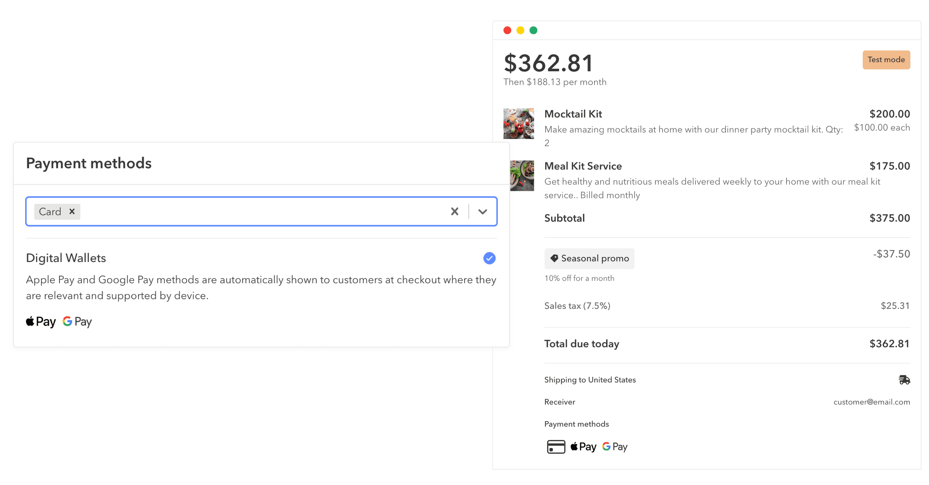Click the Google Pay icon in checkout preview

coord(615,447)
